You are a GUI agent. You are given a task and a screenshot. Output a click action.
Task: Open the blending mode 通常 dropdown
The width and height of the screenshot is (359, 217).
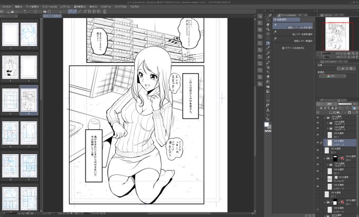pos(330,104)
